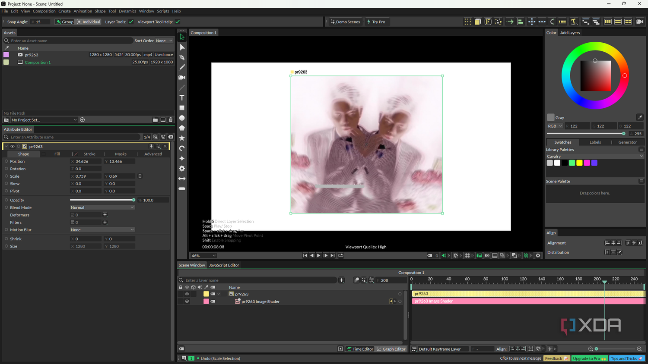Pick the yellow swatch in Cavalry palette

[579, 163]
